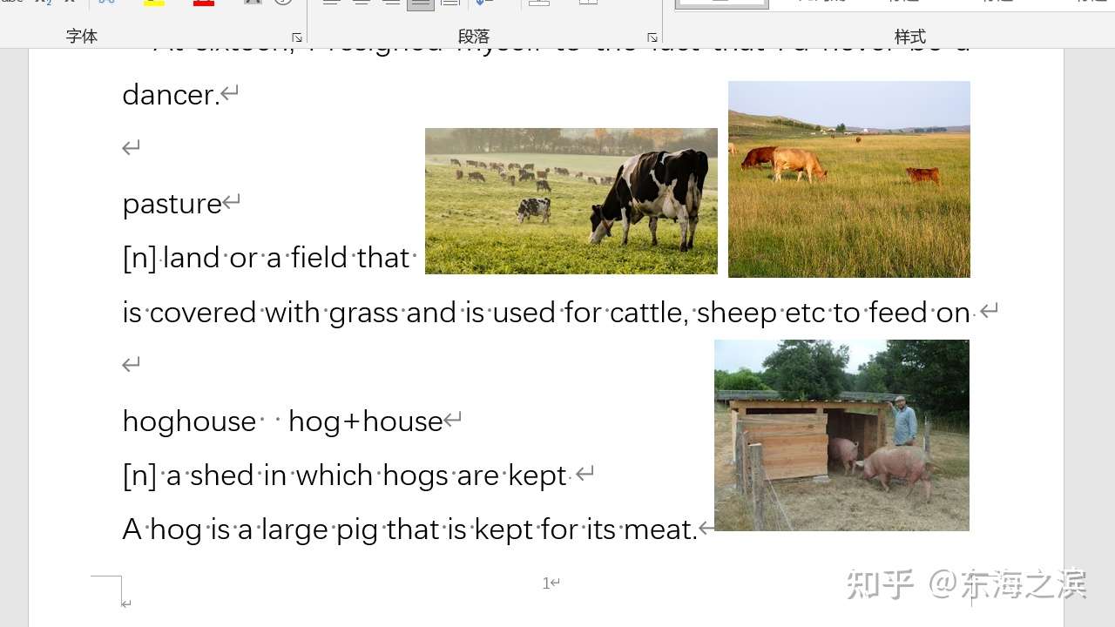Image resolution: width=1115 pixels, height=627 pixels.
Task: Select the enclose characters tool
Action: tap(283, 3)
